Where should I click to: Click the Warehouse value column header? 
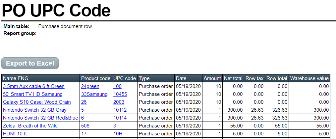point(309,78)
